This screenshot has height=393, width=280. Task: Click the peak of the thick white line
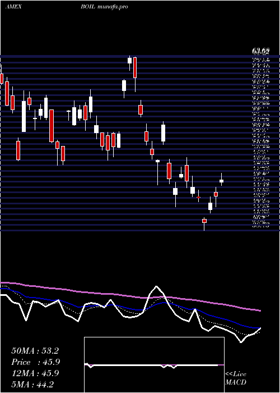(156, 286)
